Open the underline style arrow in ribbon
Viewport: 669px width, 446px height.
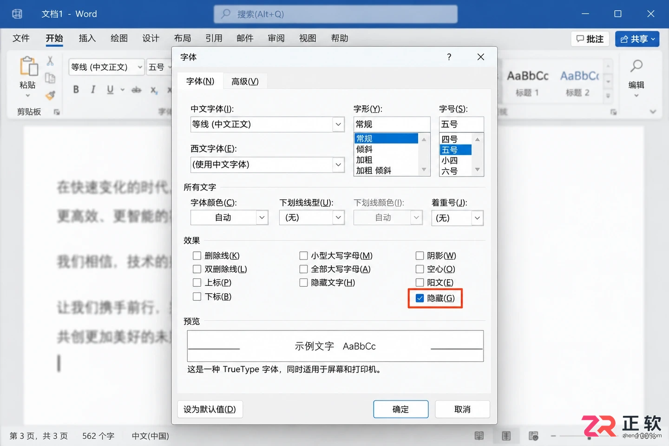[123, 90]
